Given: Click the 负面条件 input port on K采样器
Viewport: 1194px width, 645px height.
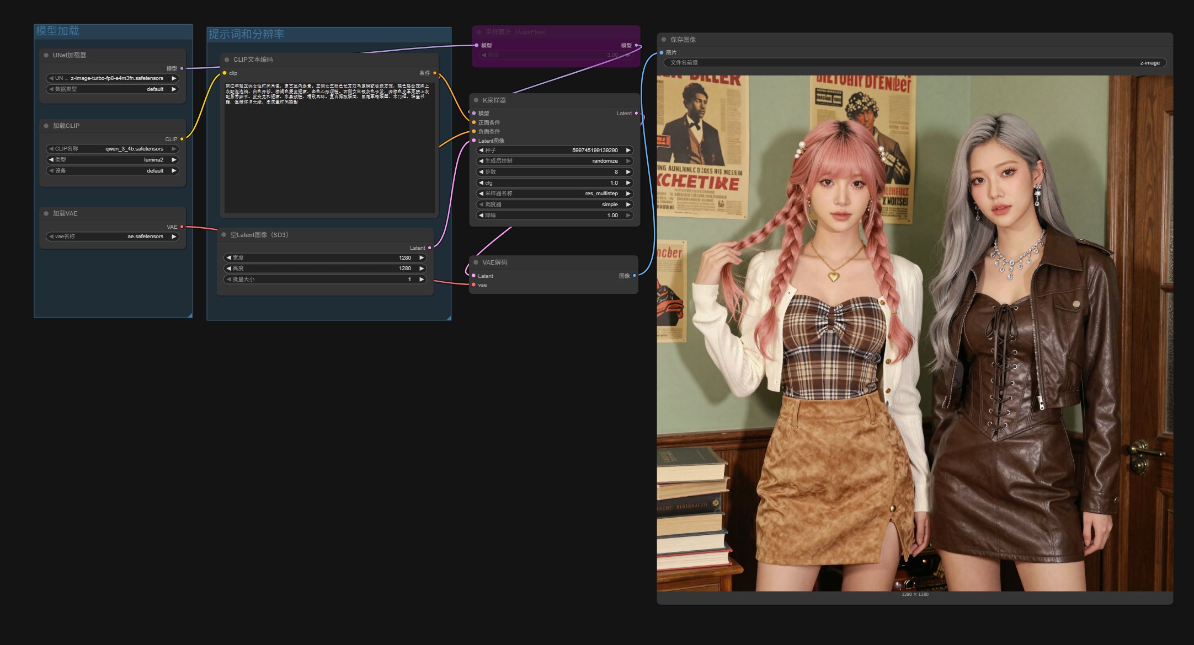Looking at the screenshot, I should (x=474, y=131).
